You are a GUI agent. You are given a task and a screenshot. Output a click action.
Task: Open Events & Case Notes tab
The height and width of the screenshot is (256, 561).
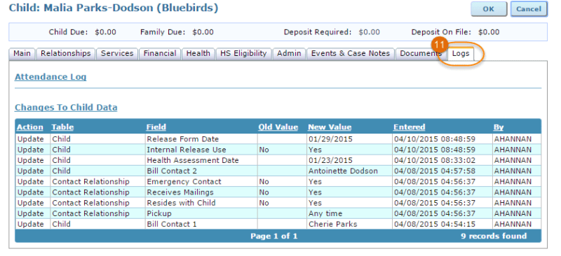point(350,54)
